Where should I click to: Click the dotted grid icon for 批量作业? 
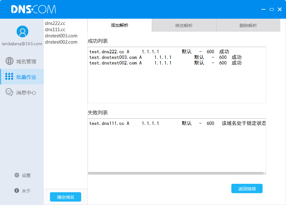click(9, 76)
